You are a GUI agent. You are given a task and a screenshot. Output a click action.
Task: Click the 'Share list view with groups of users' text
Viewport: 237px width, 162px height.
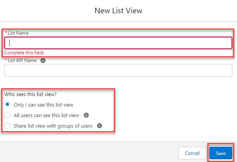coord(53,126)
